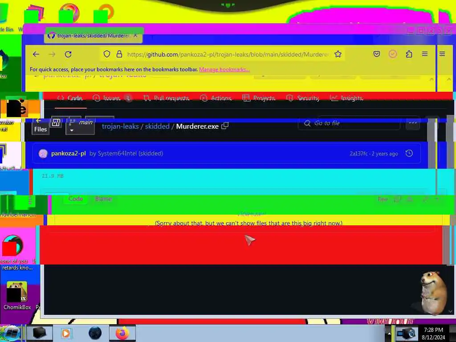This screenshot has width=456, height=342.
Task: Open the Security tab
Action: coord(302,98)
